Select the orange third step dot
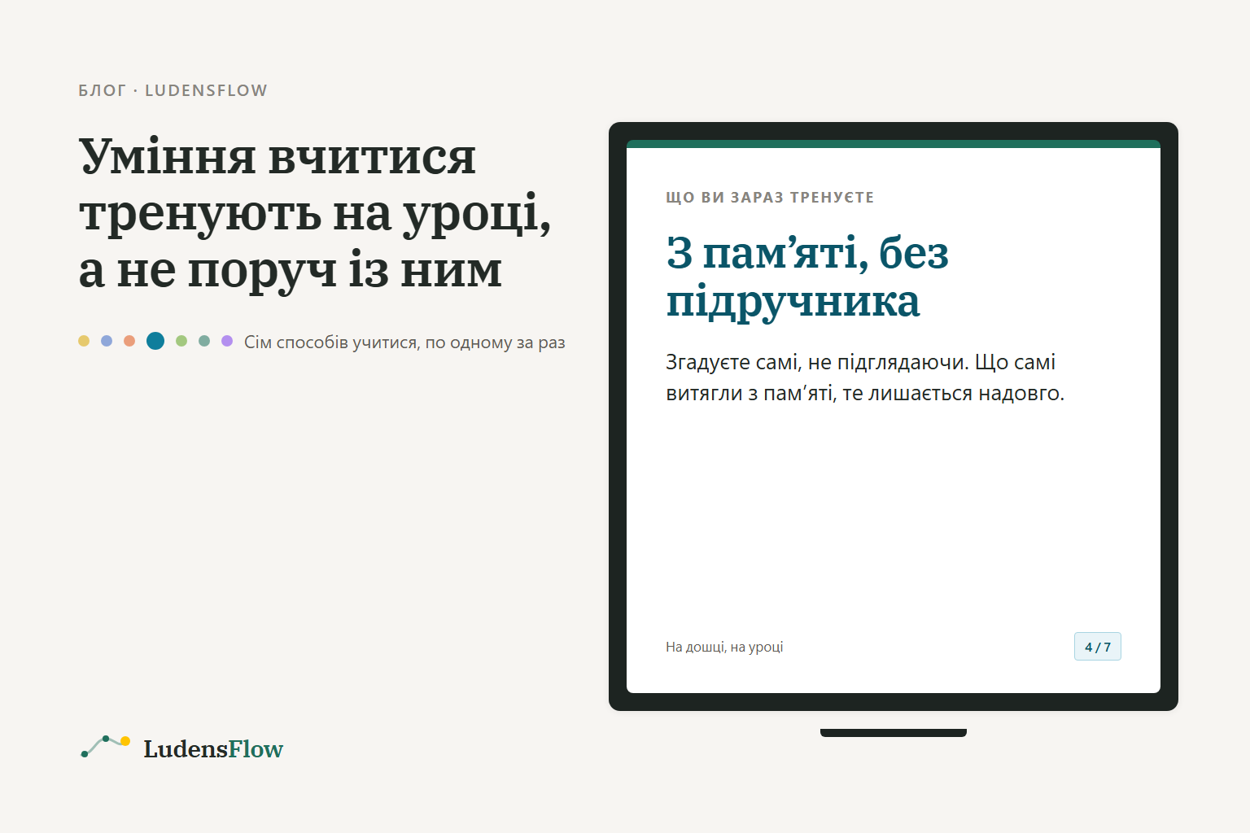Image resolution: width=1250 pixels, height=833 pixels. [129, 341]
